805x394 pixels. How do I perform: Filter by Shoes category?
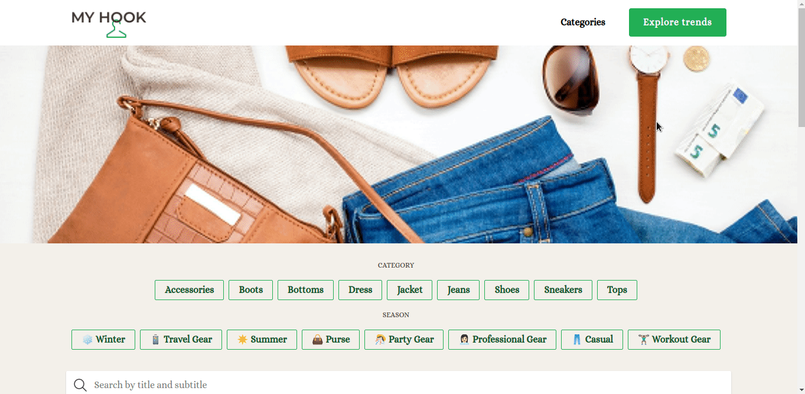tap(507, 290)
